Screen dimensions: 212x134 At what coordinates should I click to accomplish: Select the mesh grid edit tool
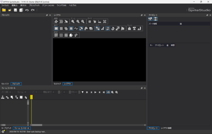61,22
